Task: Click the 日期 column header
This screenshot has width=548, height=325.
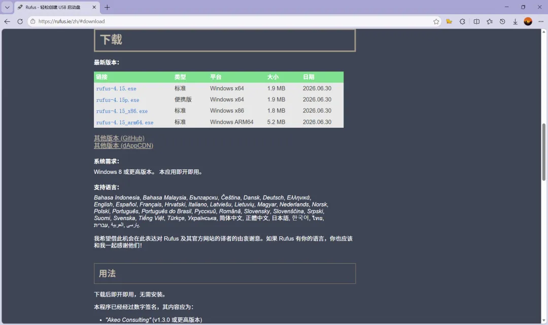Action: pos(309,77)
